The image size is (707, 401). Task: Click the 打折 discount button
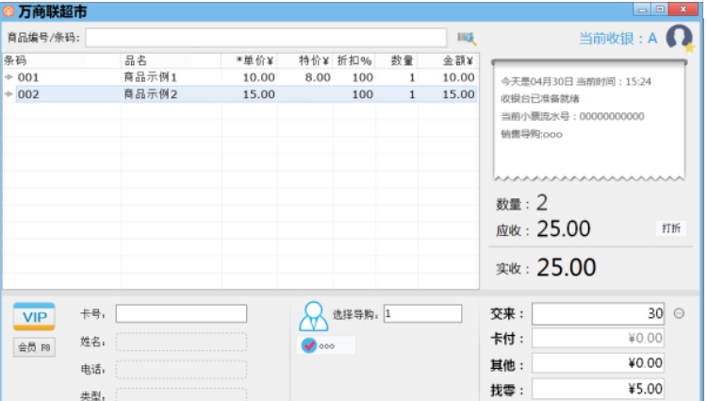671,228
